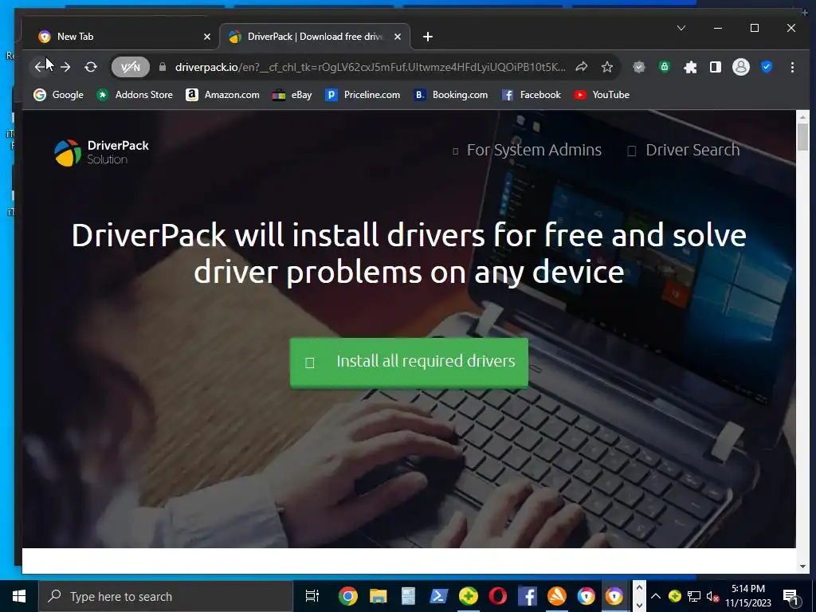Image resolution: width=816 pixels, height=612 pixels.
Task: Open the For System Admins menu item
Action: 528,150
